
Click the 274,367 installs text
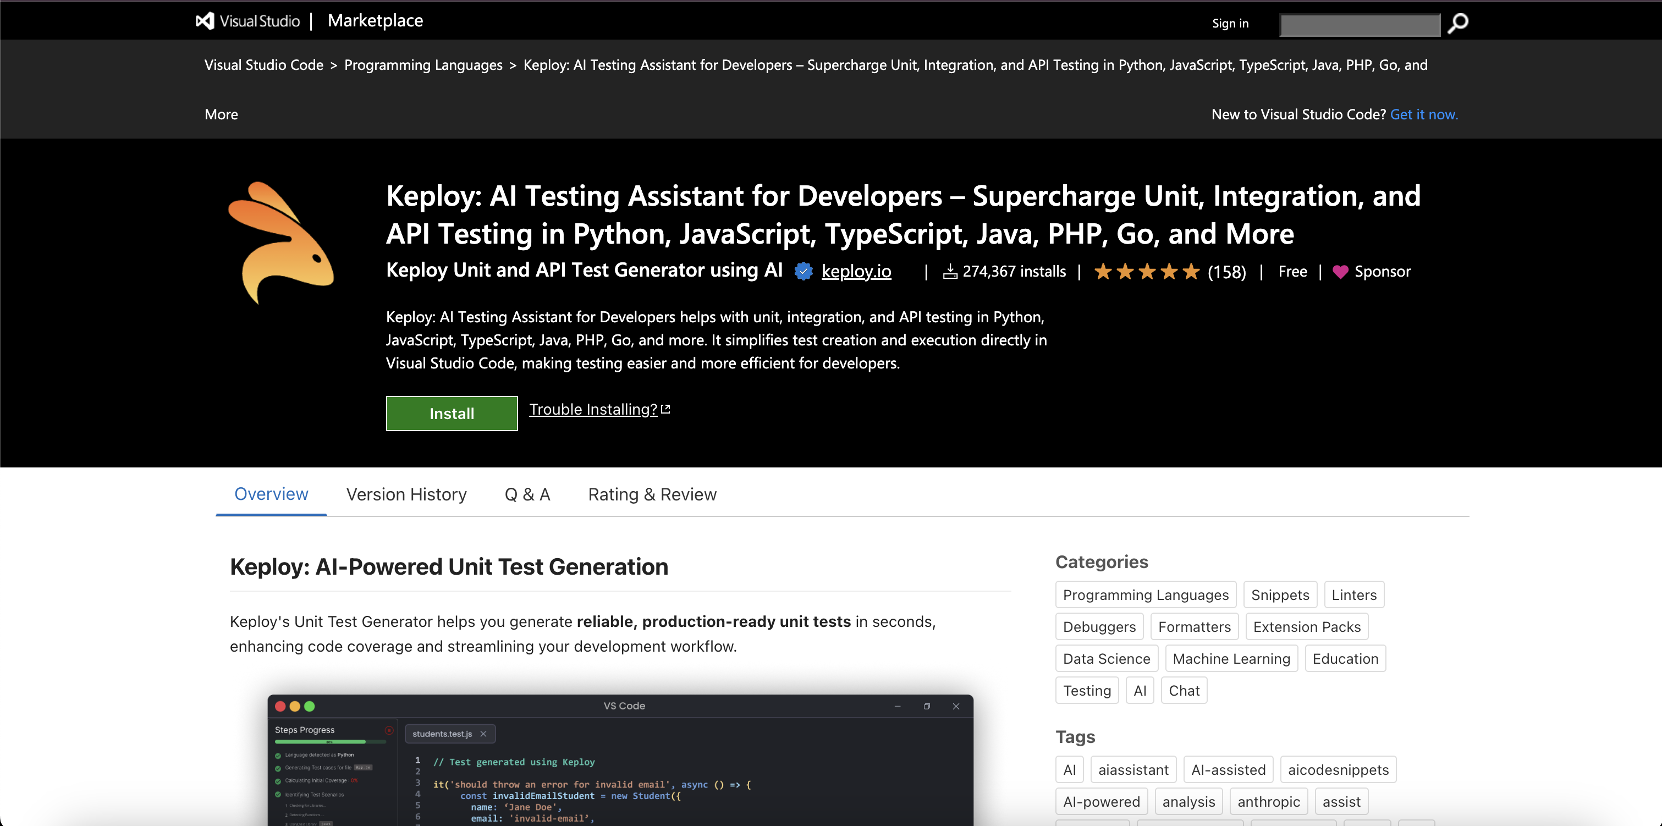point(1014,272)
